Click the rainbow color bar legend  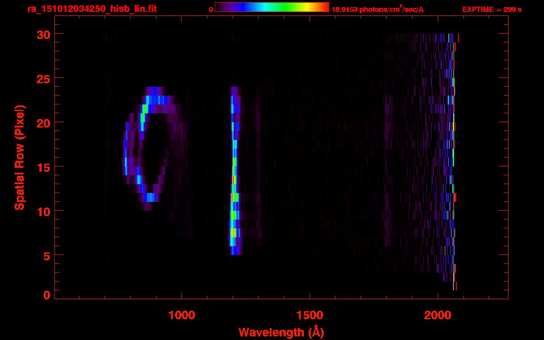(272, 7)
